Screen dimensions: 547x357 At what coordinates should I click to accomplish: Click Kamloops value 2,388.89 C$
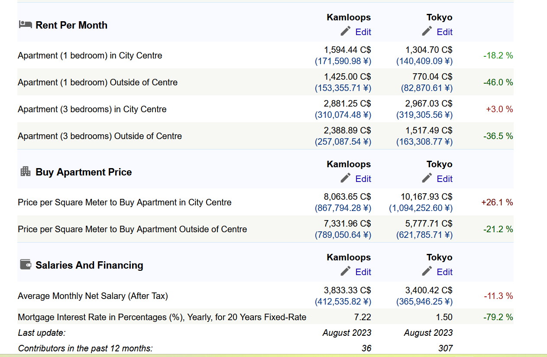pos(347,130)
